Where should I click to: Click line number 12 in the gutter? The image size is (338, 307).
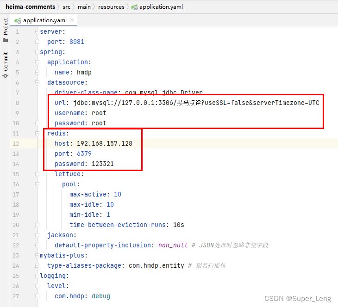[x=16, y=143]
